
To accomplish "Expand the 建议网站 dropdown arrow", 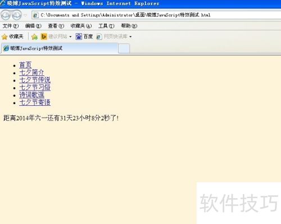I will 70,37.
